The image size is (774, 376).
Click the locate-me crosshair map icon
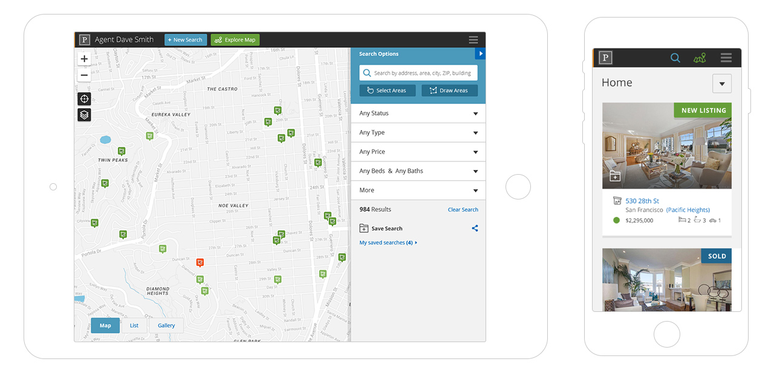coord(84,99)
